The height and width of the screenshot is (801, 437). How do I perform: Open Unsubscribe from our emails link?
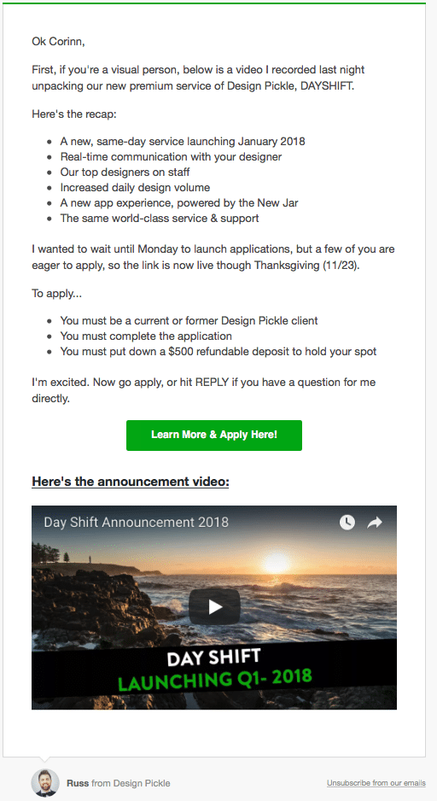(x=376, y=782)
